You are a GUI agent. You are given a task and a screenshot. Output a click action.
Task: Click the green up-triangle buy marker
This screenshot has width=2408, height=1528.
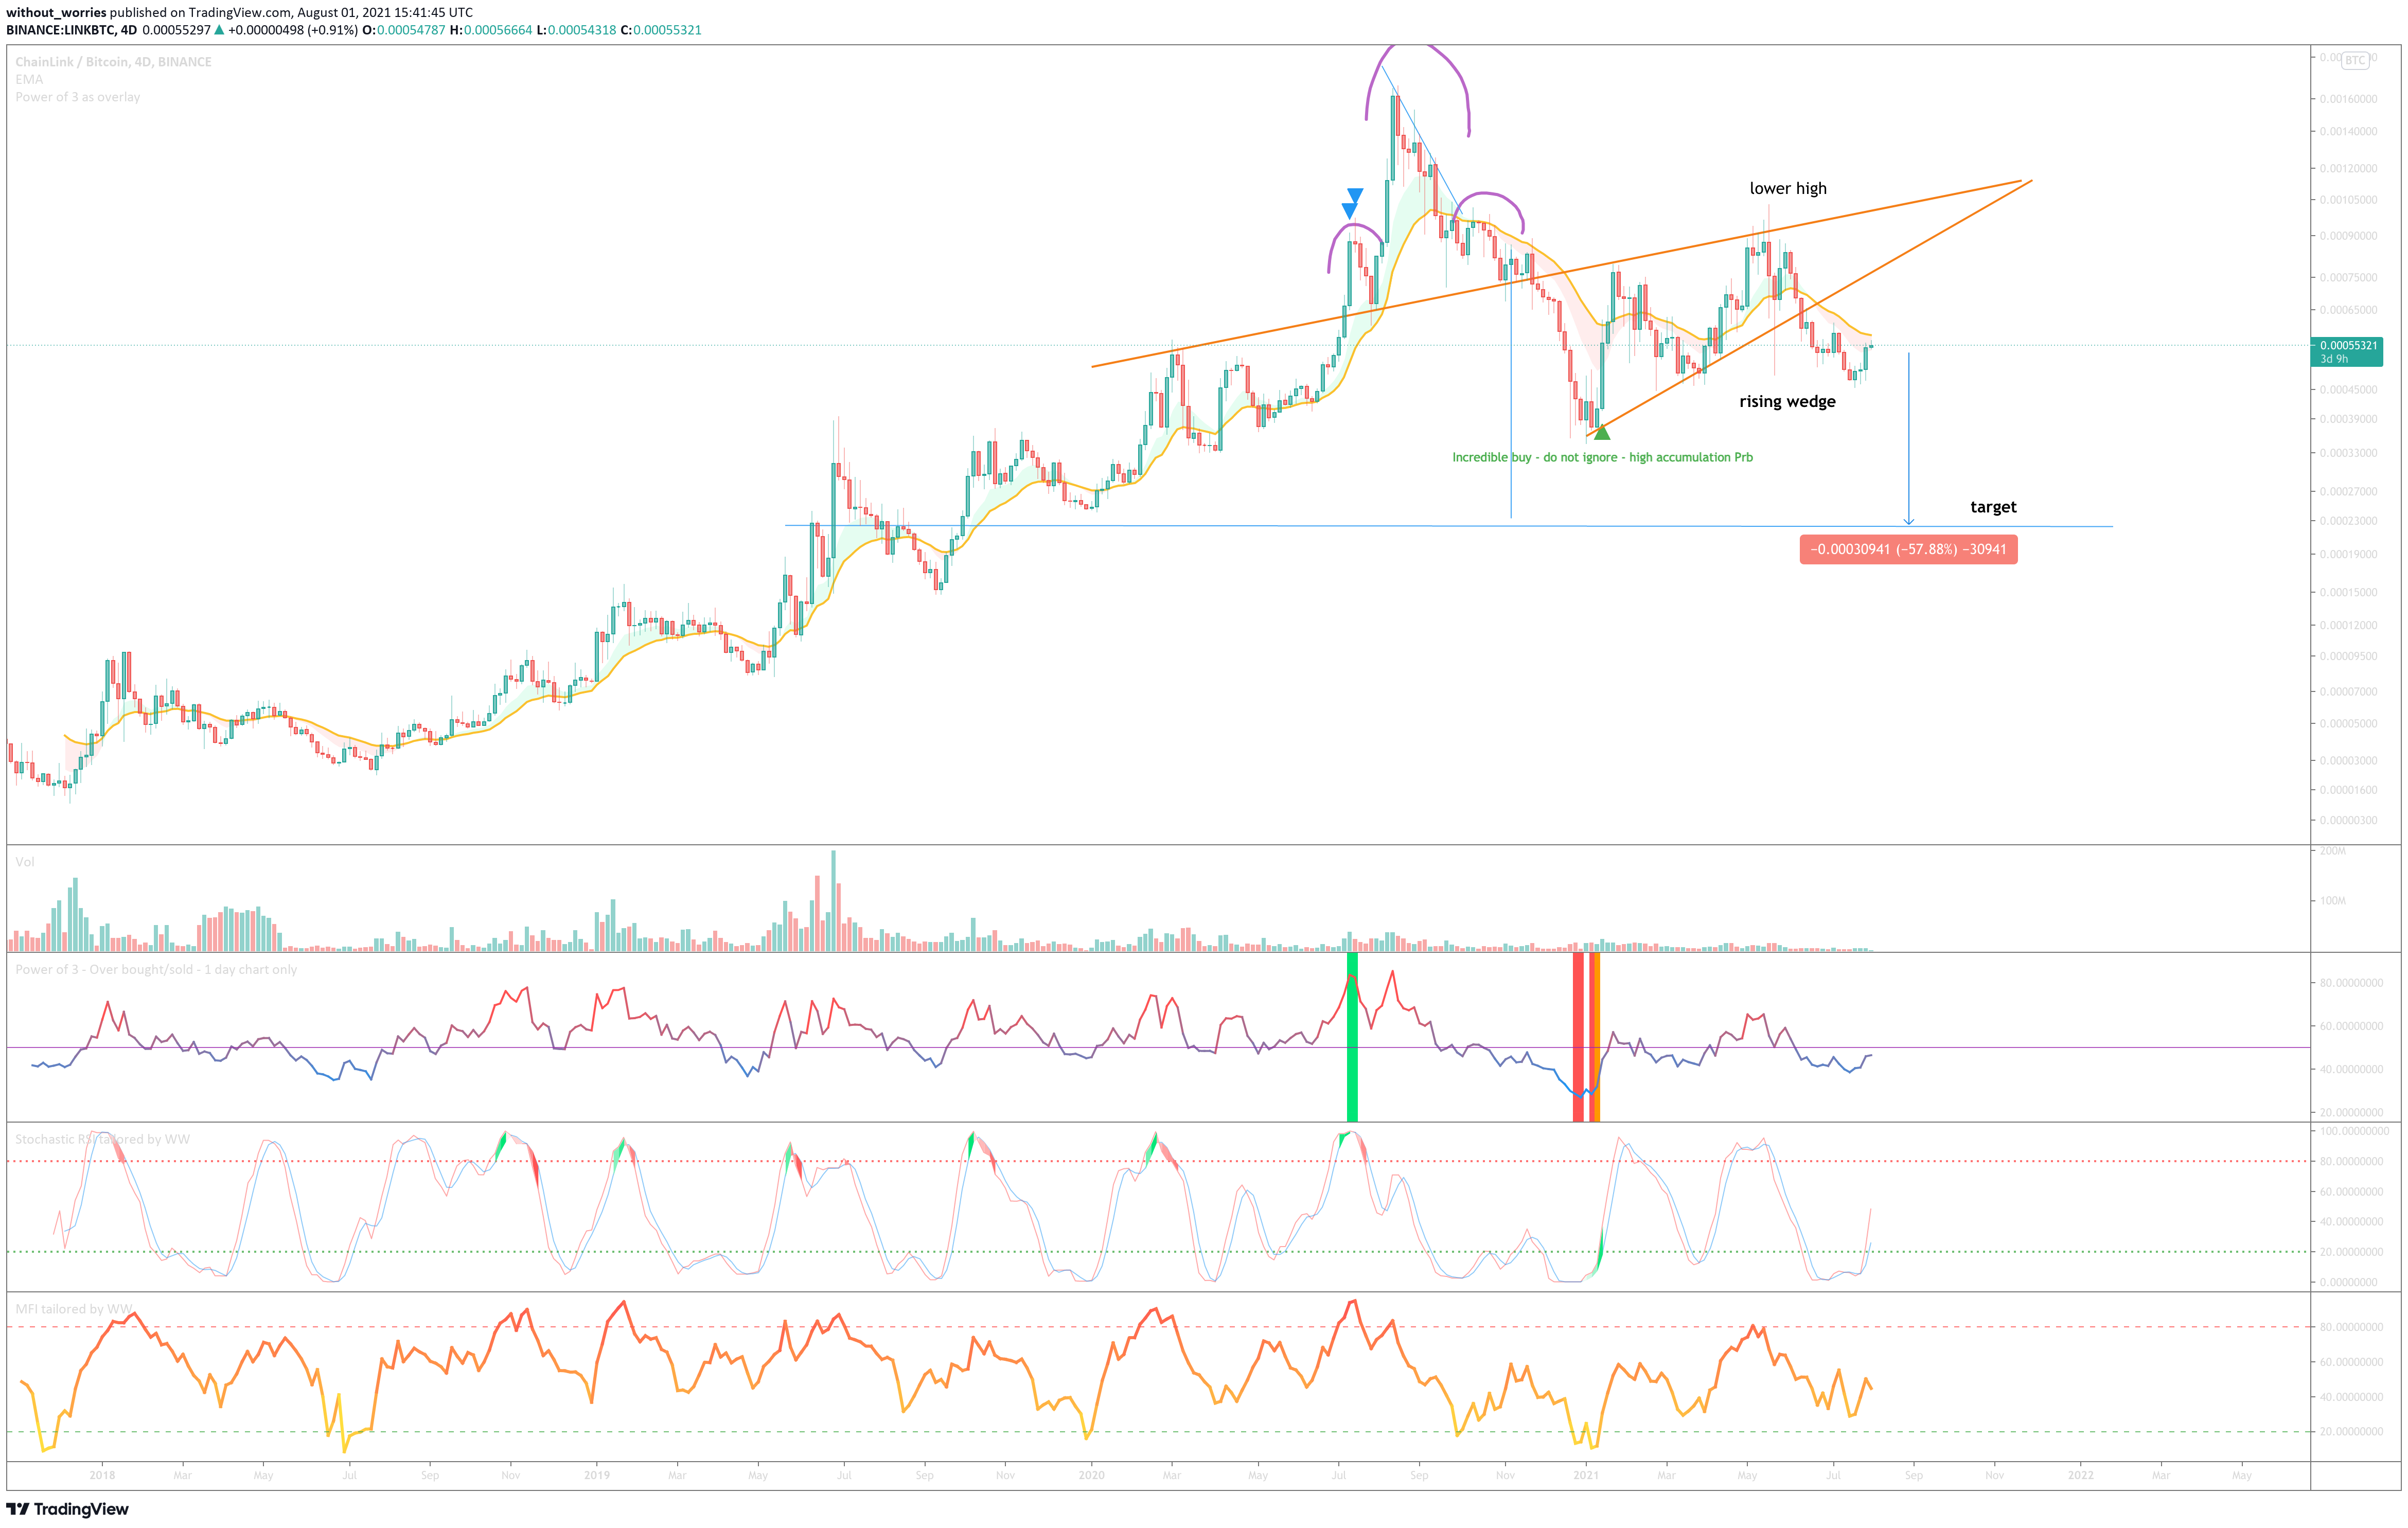pyautogui.click(x=1602, y=432)
